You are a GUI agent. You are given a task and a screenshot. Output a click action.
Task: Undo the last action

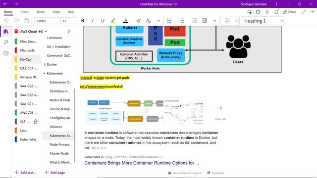point(6,21)
